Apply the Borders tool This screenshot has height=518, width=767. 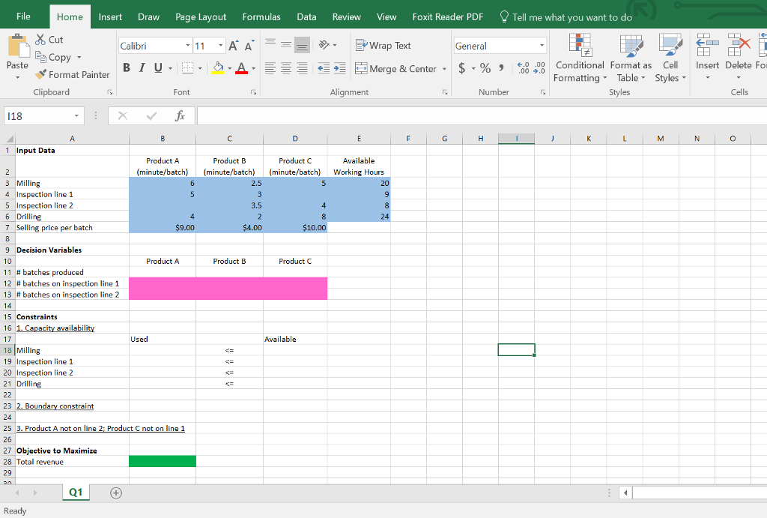tap(187, 68)
